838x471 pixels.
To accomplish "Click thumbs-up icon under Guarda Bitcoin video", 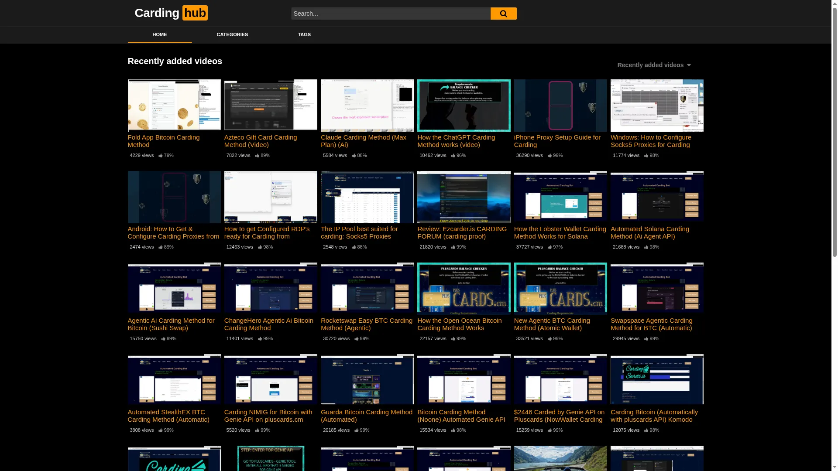I will pos(357,430).
